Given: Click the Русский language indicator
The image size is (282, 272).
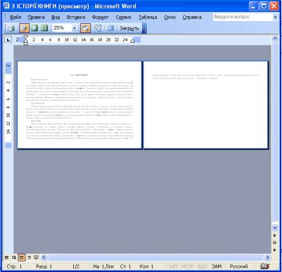Looking at the screenshot, I should [x=238, y=266].
